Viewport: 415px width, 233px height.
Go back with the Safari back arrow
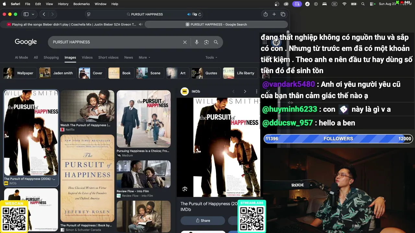point(44,14)
